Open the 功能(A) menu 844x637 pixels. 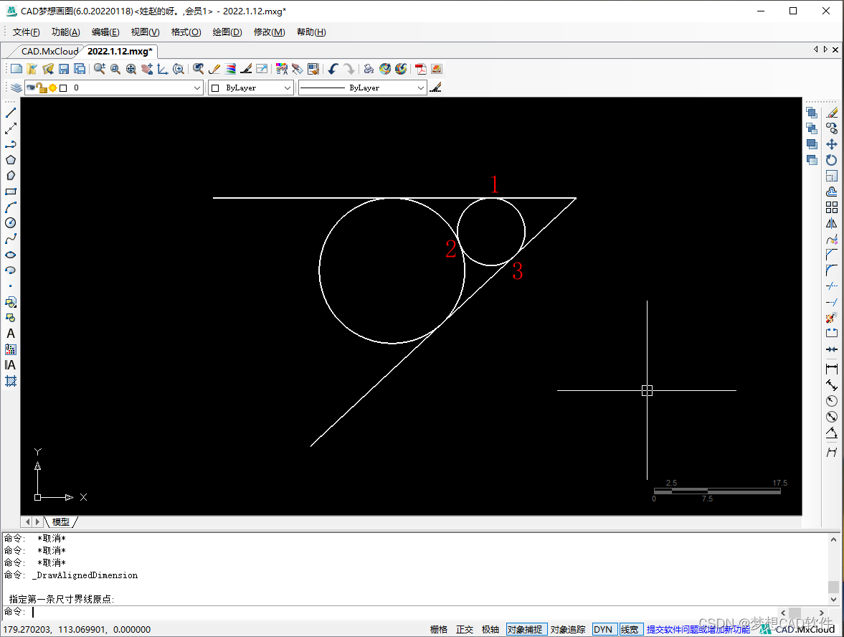tap(66, 32)
